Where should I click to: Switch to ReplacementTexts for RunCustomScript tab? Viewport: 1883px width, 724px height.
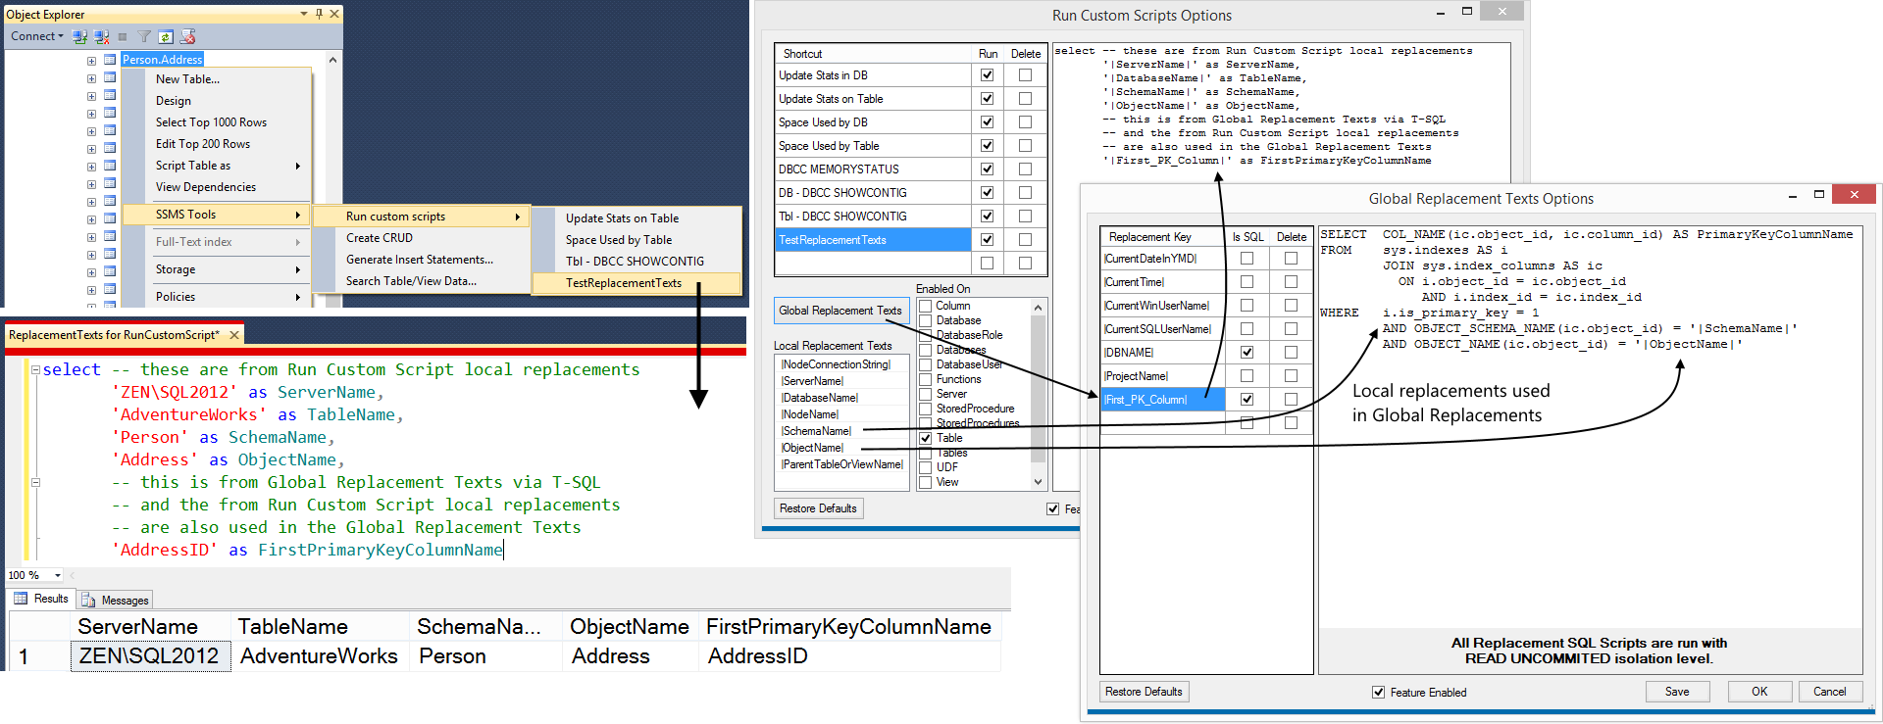point(114,335)
